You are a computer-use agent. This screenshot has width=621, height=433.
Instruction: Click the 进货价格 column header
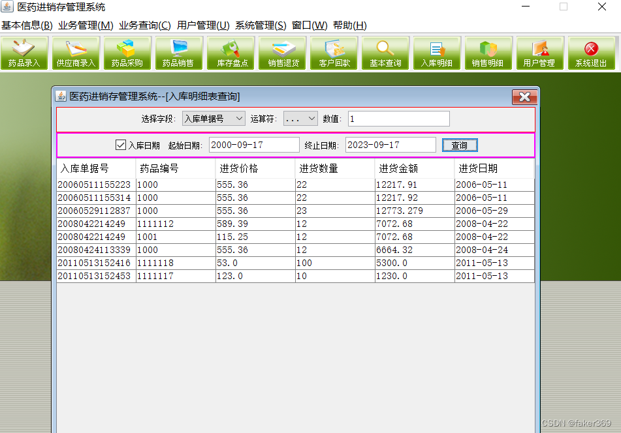pyautogui.click(x=255, y=168)
